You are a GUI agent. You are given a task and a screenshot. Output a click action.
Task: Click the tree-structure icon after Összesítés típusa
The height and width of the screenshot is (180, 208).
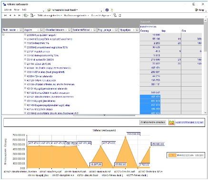click(115, 16)
